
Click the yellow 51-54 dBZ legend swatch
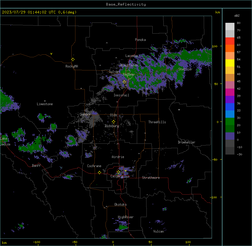[x=230, y=63]
